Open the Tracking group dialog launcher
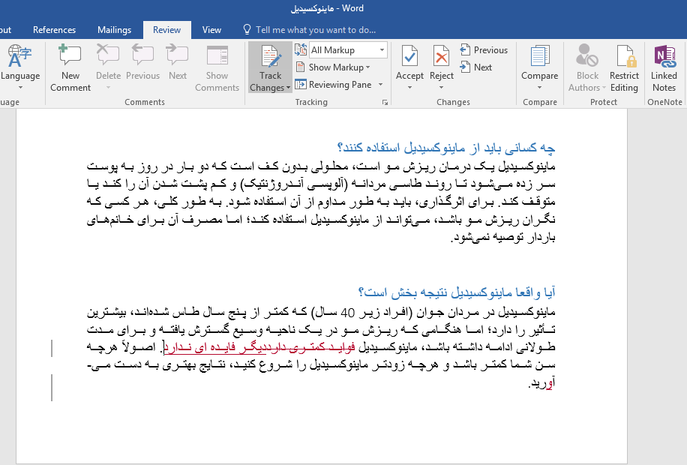 385,103
